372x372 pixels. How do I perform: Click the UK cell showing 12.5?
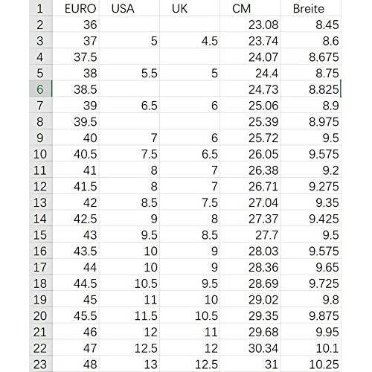[190, 364]
